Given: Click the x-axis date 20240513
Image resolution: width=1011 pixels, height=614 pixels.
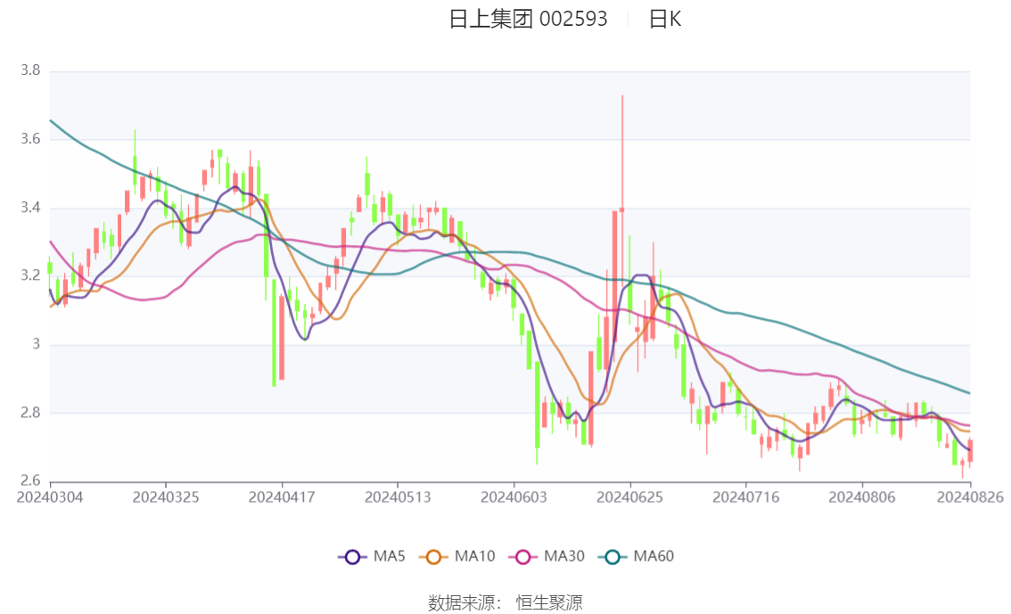Looking at the screenshot, I should [x=398, y=497].
